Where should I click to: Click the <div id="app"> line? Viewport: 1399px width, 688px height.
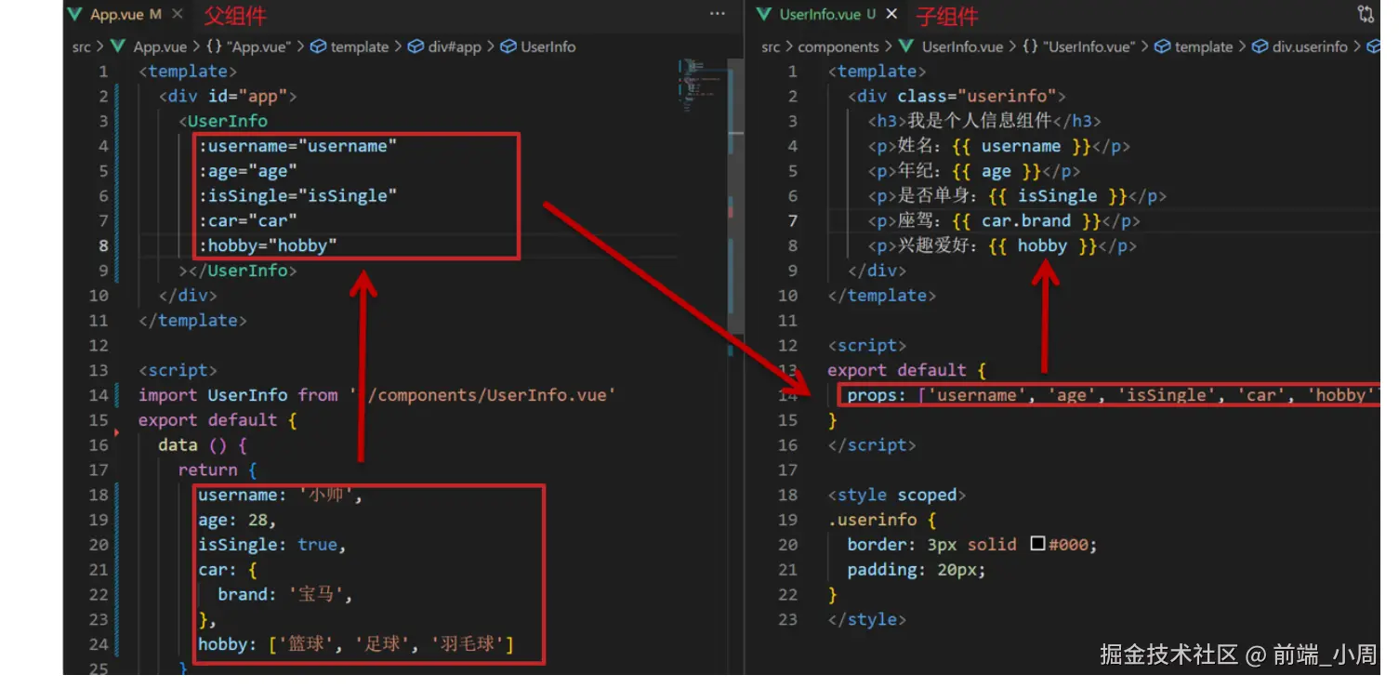[228, 96]
